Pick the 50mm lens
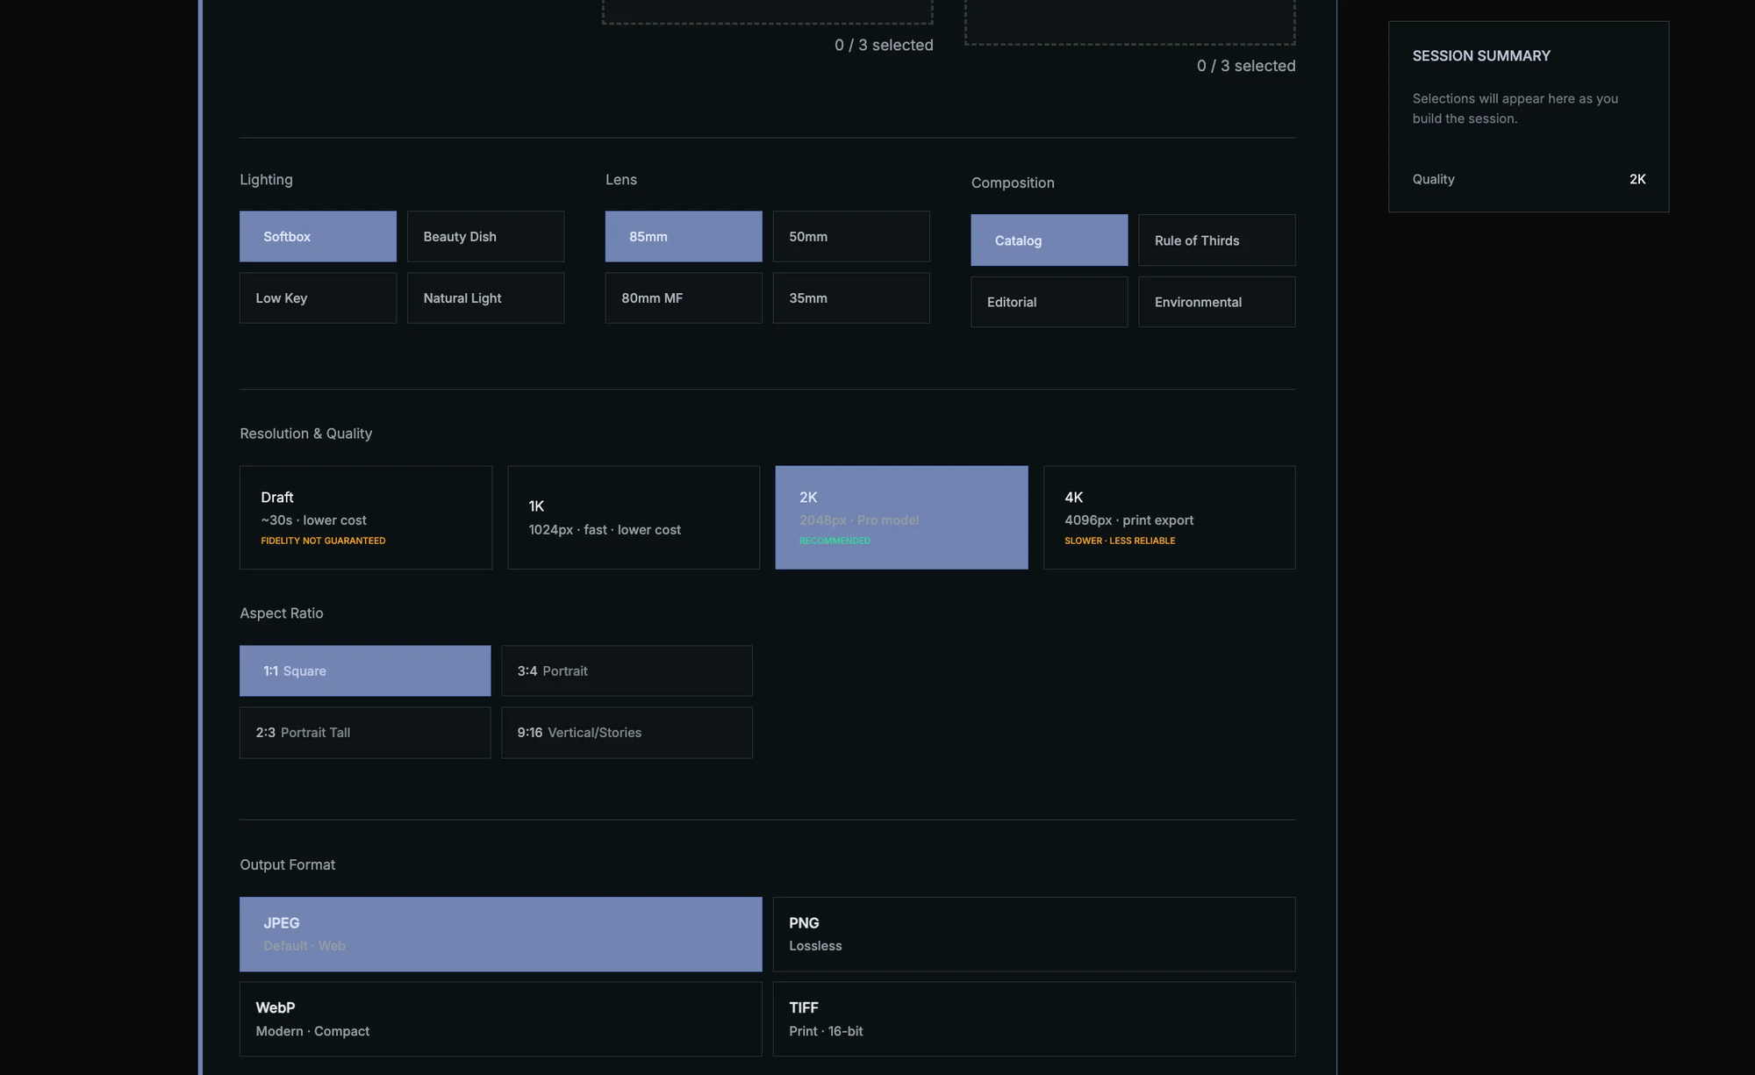The height and width of the screenshot is (1075, 1755). point(851,236)
